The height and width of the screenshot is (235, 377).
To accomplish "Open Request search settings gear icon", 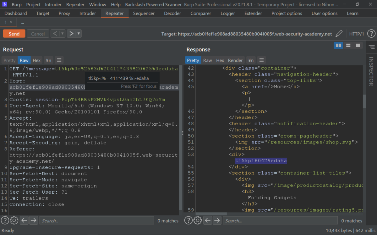I will pos(14,220).
